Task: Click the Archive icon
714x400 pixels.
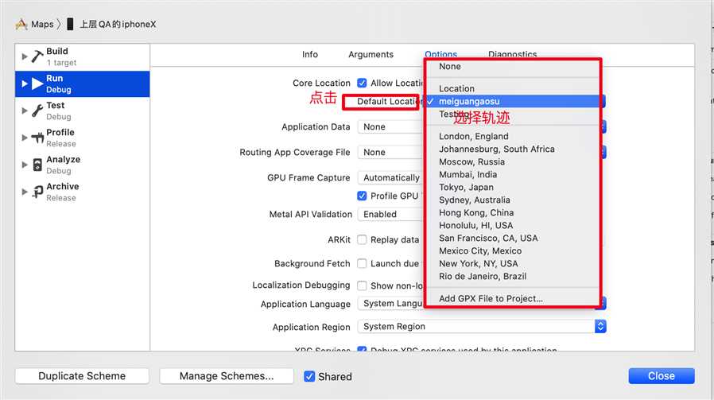Action: [x=37, y=192]
